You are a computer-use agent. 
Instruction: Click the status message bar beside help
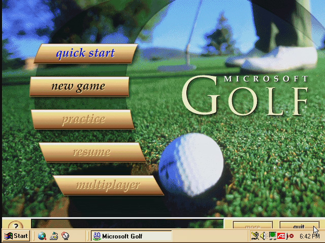point(127,224)
